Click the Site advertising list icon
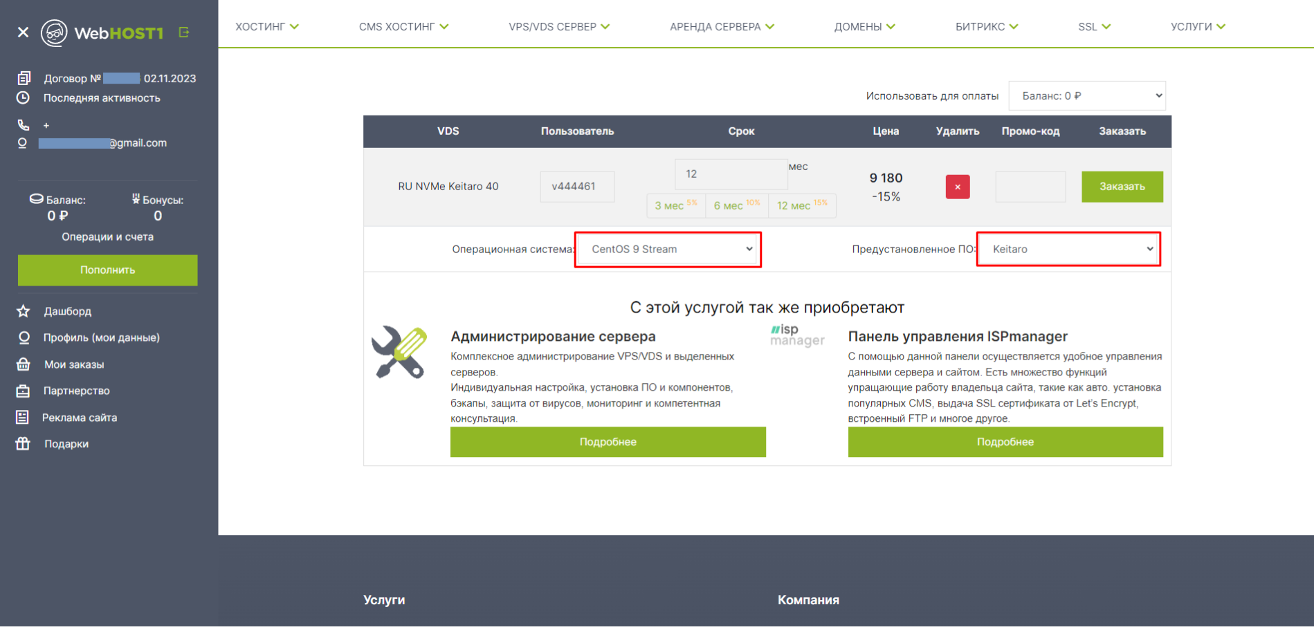The width and height of the screenshot is (1314, 634). click(22, 417)
